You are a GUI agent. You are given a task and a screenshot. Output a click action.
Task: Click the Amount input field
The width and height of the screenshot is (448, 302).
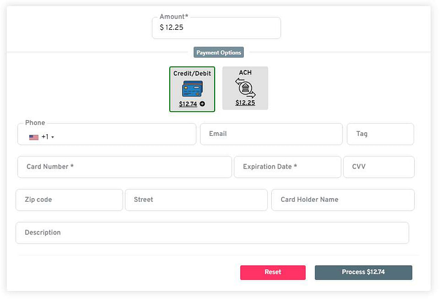(x=216, y=28)
